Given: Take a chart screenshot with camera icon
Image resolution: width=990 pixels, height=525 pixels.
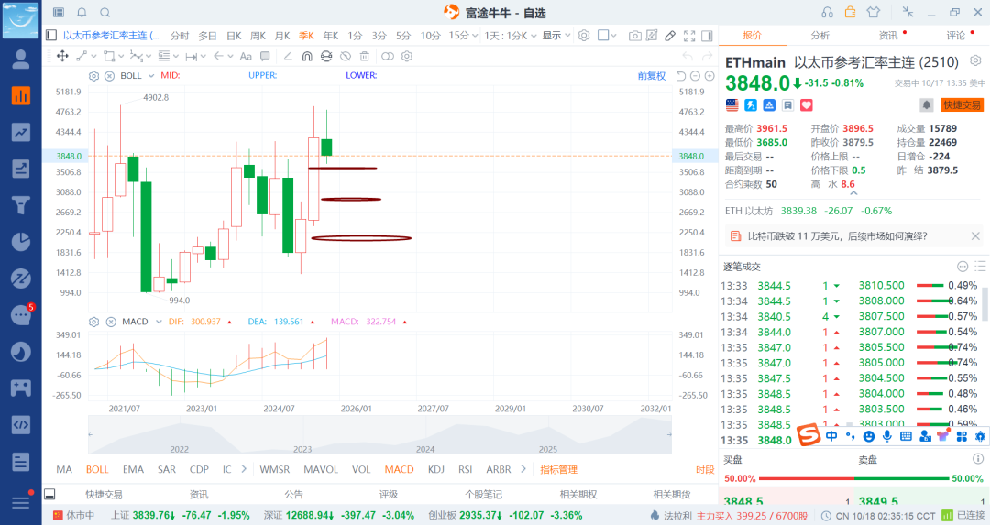Looking at the screenshot, I should (635, 36).
